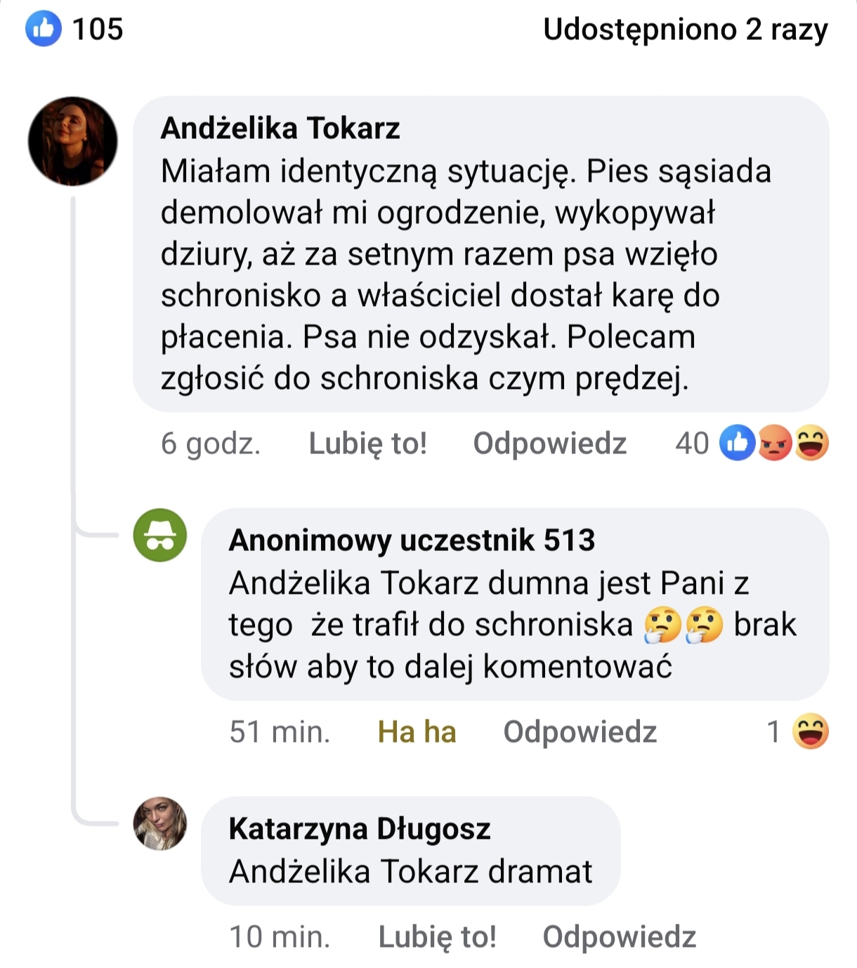Click the angry reaction emoji on Andżelika's comment
The width and height of the screenshot is (857, 968).
tap(774, 443)
